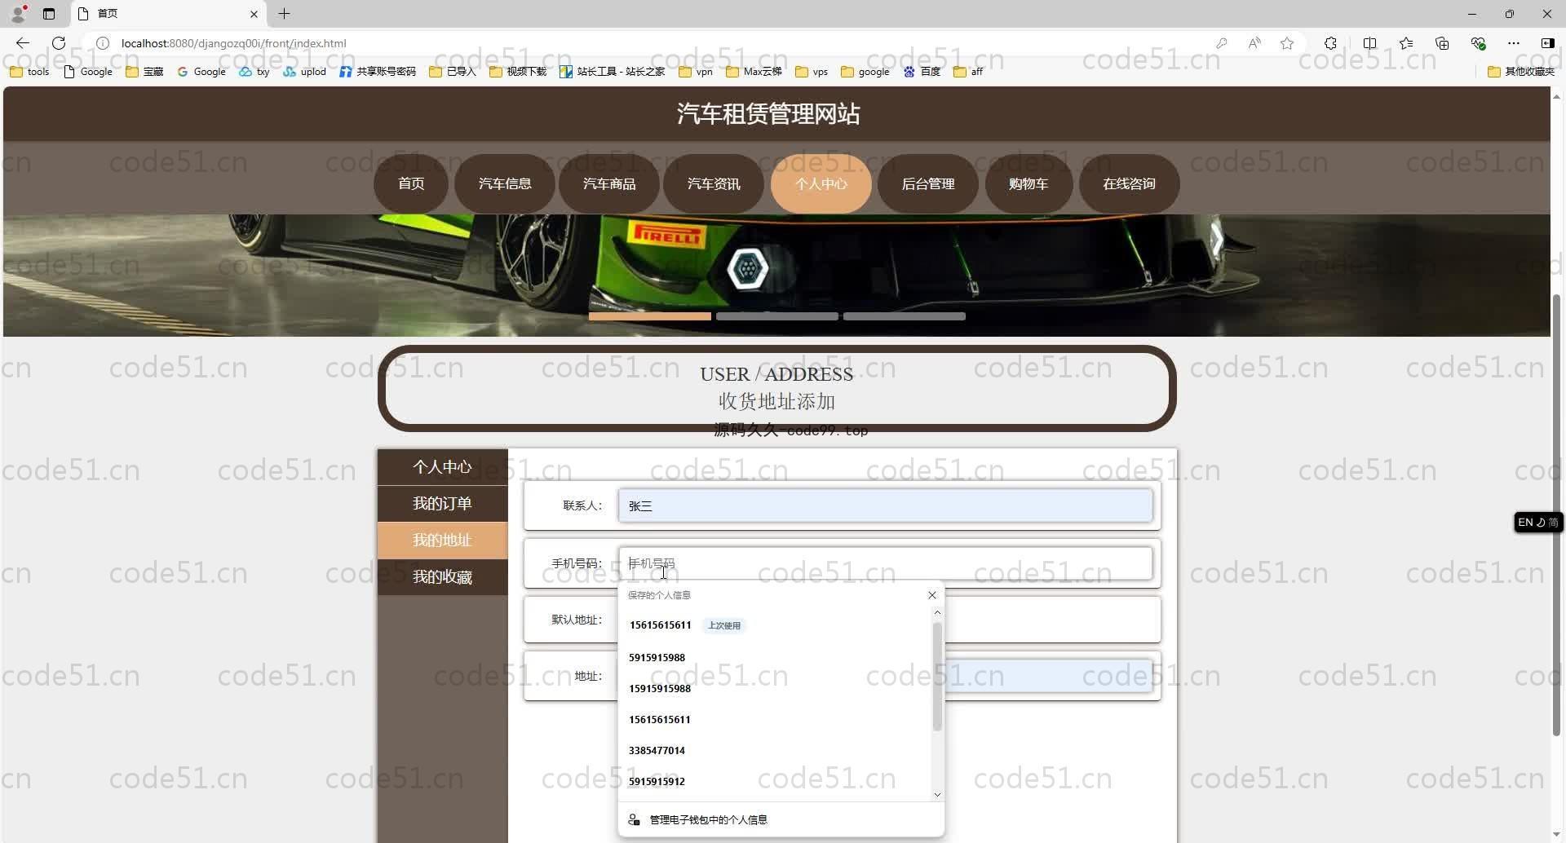Select 我的收藏 in the sidebar
The width and height of the screenshot is (1566, 843).
(442, 576)
